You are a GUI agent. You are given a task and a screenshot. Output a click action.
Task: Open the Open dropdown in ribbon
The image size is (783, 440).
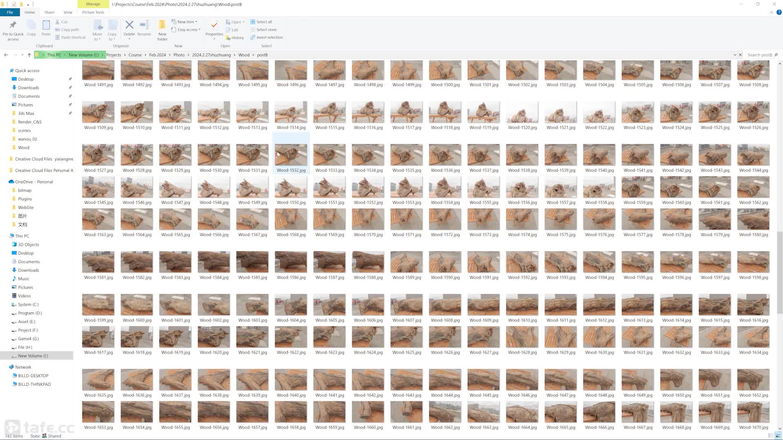coord(235,22)
